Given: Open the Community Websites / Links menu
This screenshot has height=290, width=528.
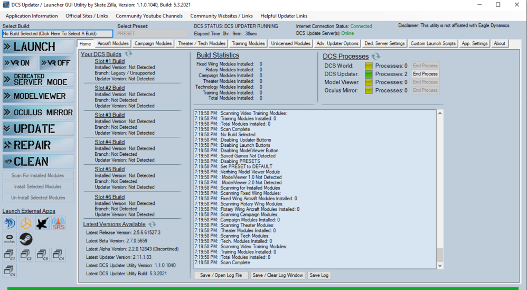Looking at the screenshot, I should [x=222, y=16].
